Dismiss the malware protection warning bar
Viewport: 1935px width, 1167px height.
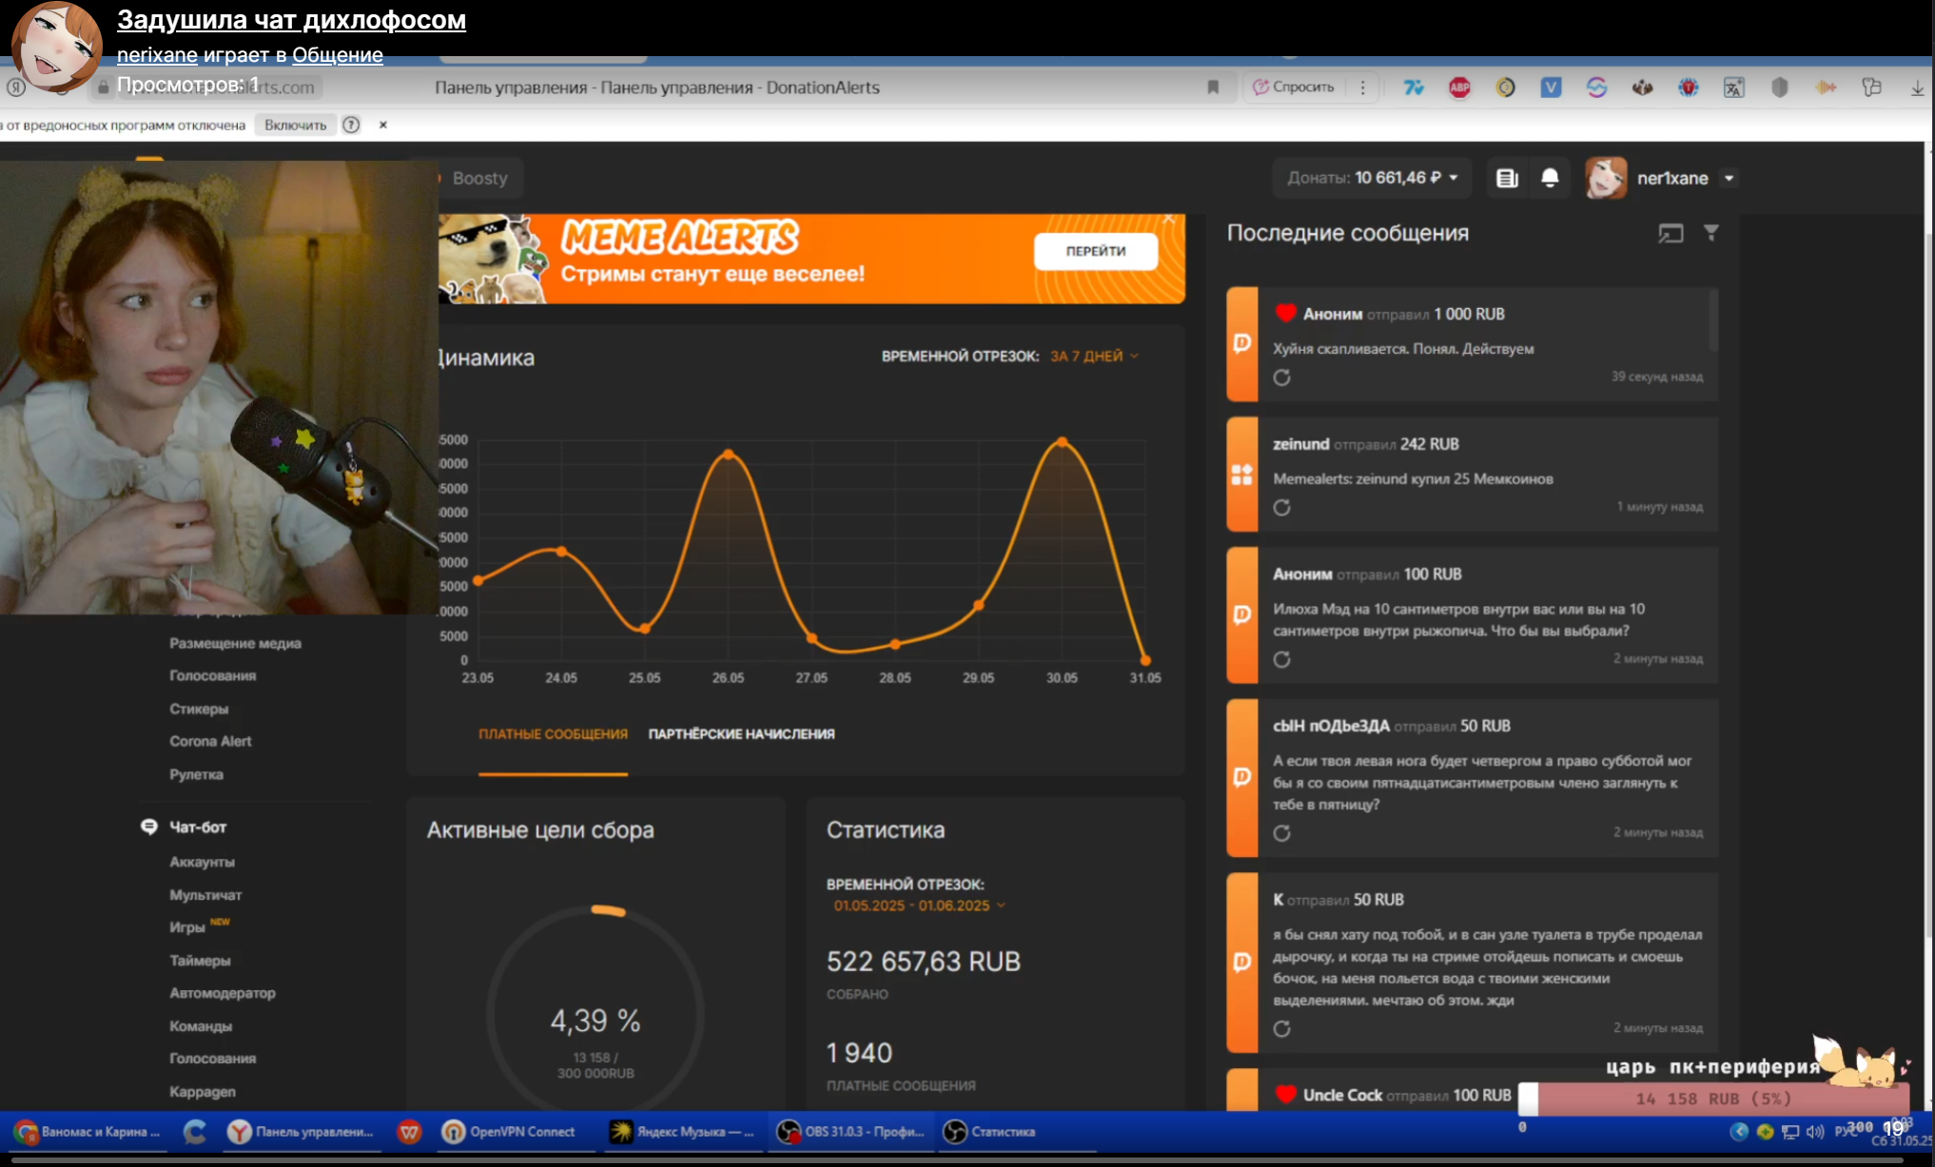click(x=382, y=125)
